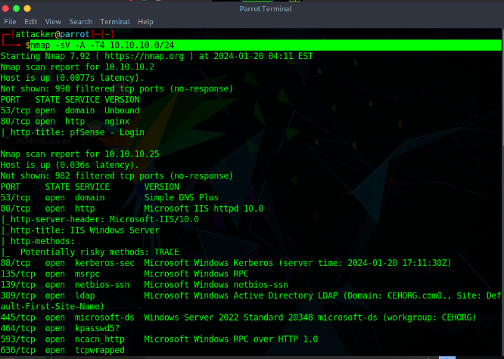Click the 445/tcp microsoft-ds row
The width and height of the screenshot is (504, 359).
151,317
